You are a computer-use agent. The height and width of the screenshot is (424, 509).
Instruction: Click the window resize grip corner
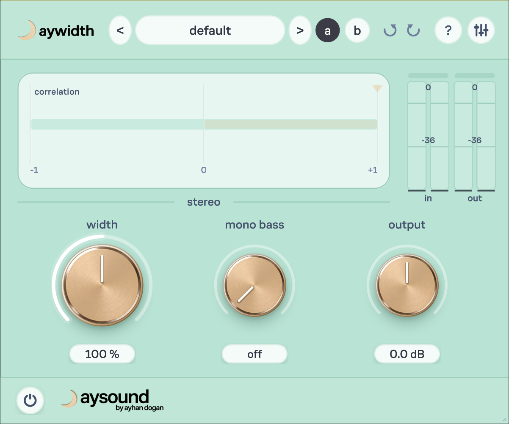(x=504, y=419)
